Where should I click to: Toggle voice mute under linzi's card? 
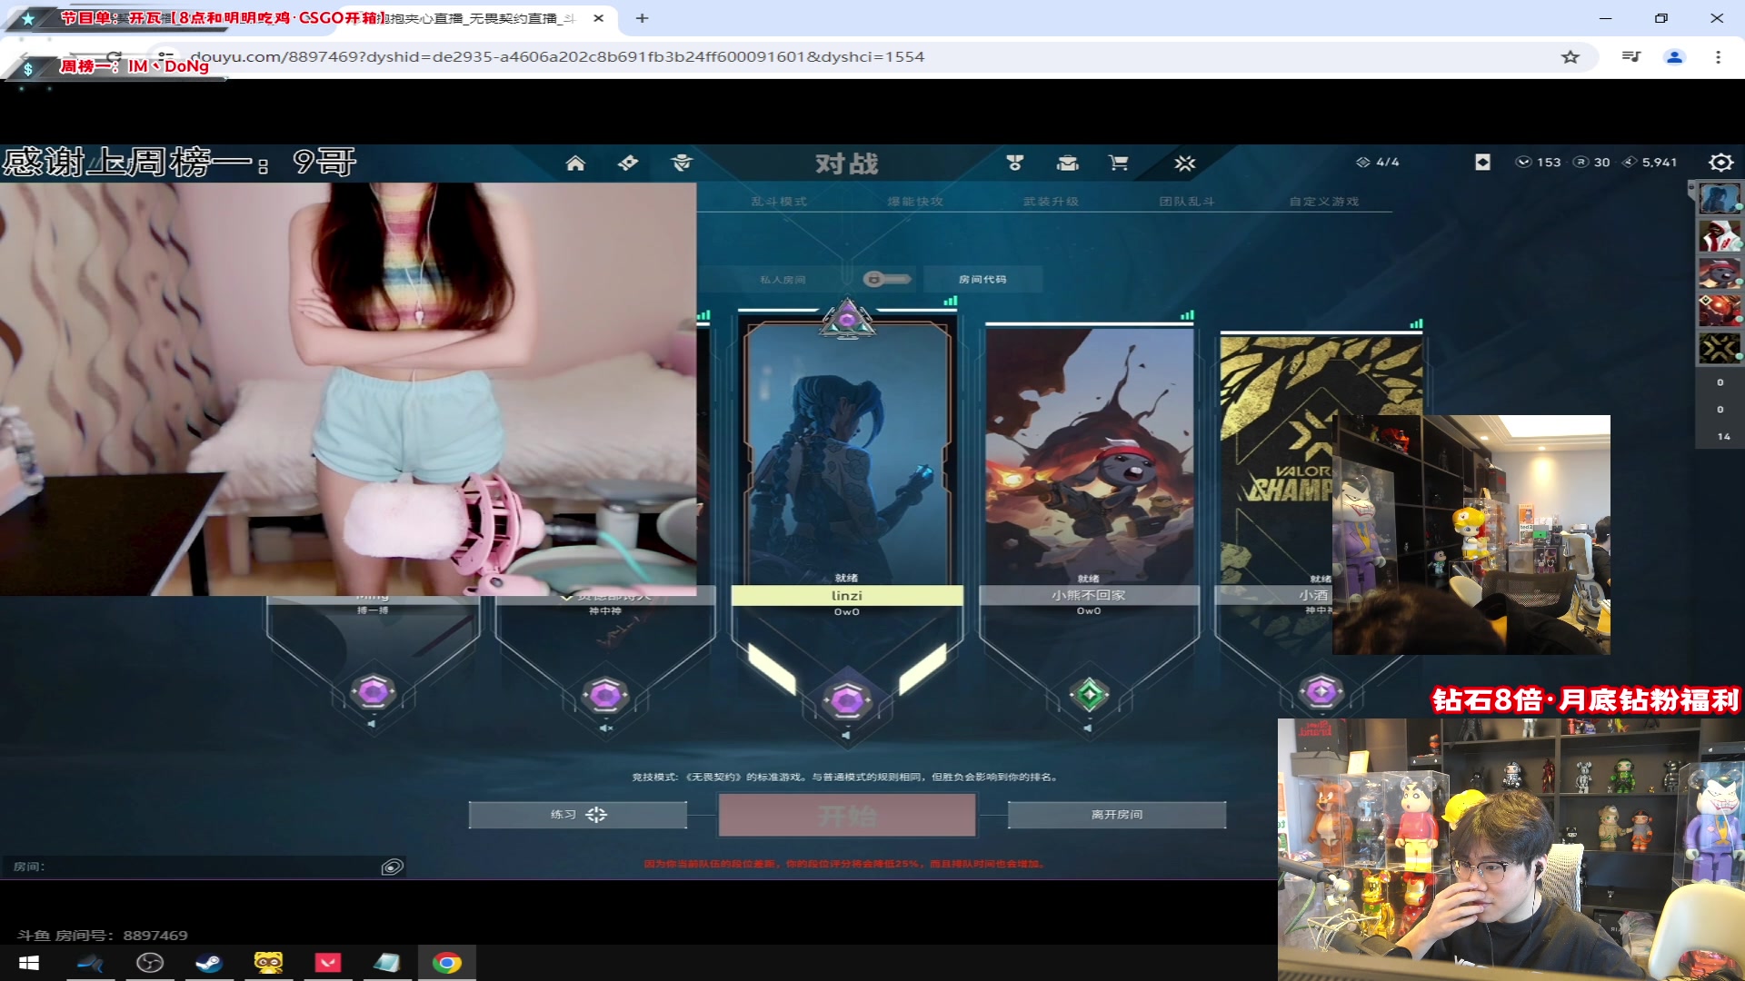click(846, 736)
